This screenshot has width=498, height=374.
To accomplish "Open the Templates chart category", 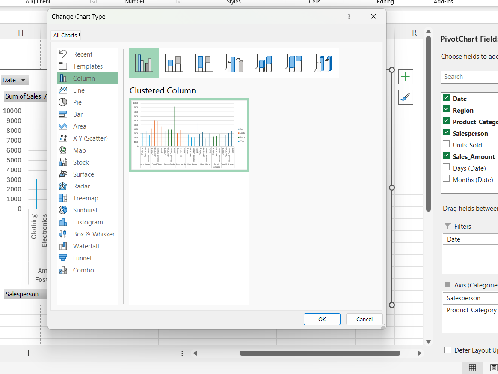I will pos(87,66).
